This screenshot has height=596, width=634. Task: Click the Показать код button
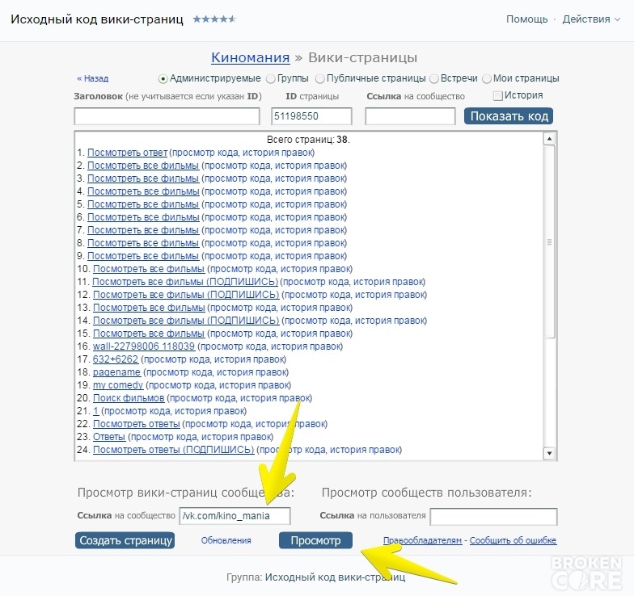[509, 116]
